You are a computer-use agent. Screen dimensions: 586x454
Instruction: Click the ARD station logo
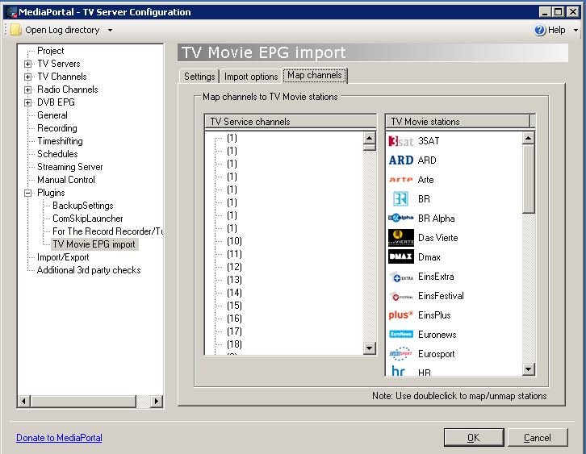point(401,160)
